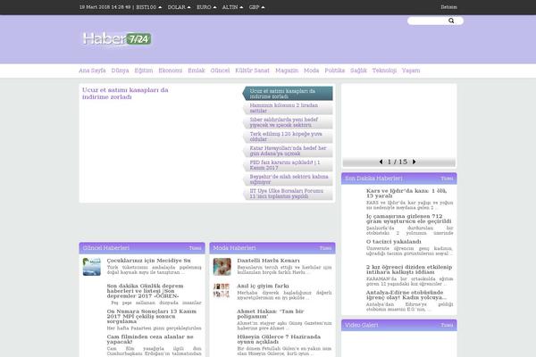This screenshot has width=536, height=357.
Task: Open article Çocuklarınız için Mecidiye Su
Action: click(x=148, y=261)
